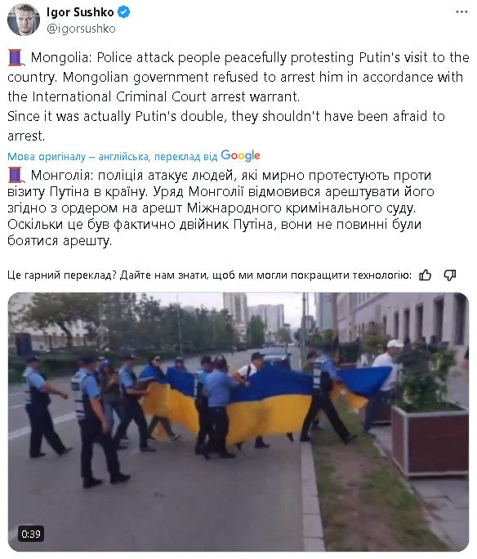Click the blue verified badge
477x559 pixels.
123,12
